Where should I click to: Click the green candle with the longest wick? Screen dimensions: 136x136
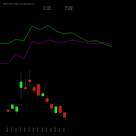(21, 85)
